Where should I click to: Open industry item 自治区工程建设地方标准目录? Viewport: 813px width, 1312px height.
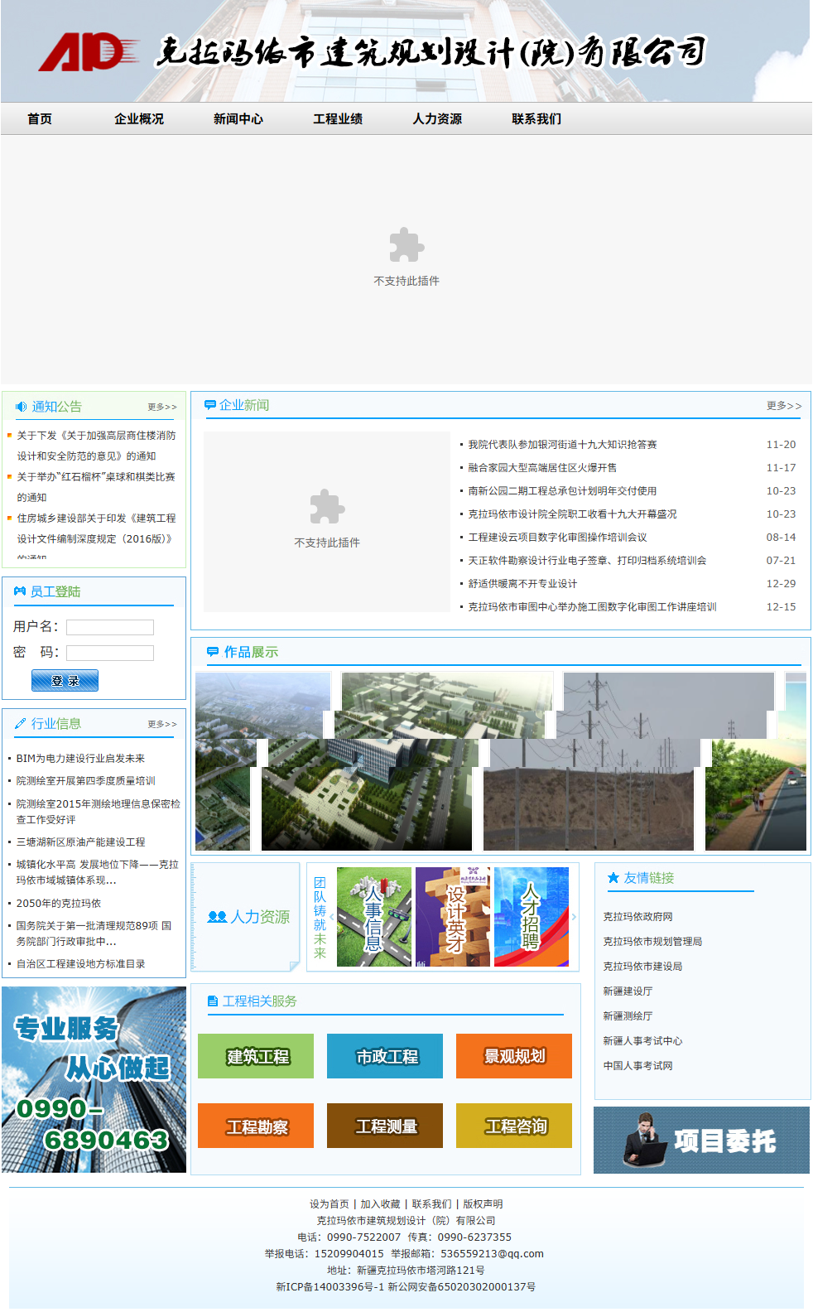[80, 964]
